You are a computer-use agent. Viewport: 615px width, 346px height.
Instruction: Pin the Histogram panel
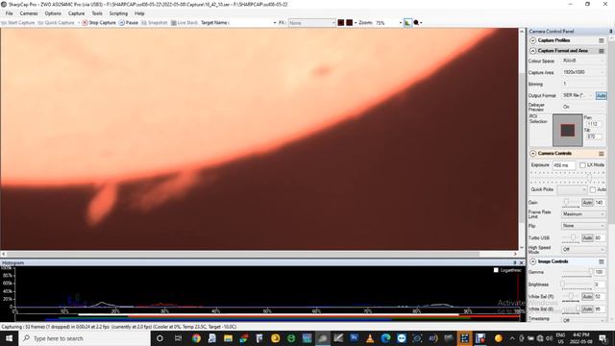point(515,262)
